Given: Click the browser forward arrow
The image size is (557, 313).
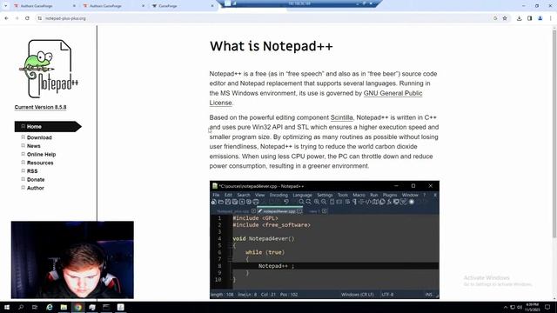Looking at the screenshot, I should click(17, 18).
